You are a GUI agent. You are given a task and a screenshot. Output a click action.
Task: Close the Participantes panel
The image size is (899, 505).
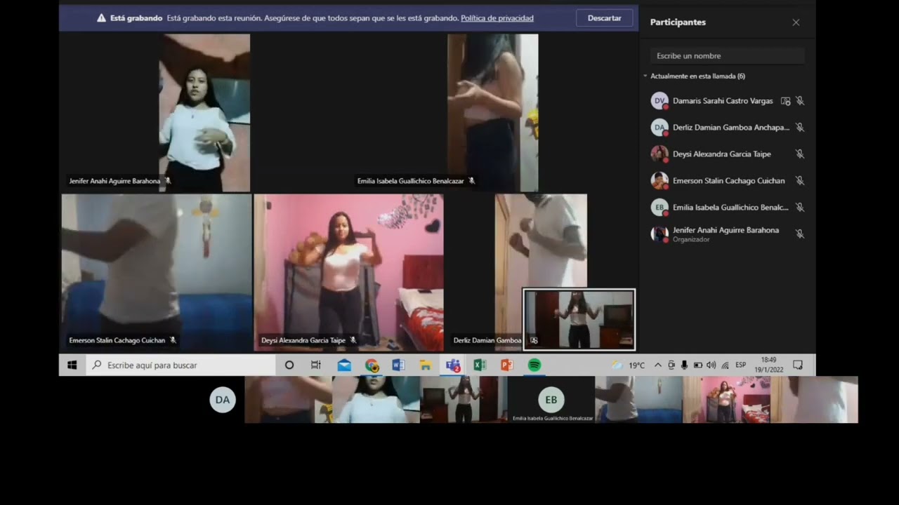point(796,22)
